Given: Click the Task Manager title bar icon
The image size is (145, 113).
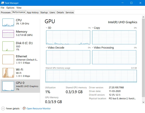Looking at the screenshot, I should (x=2, y=3).
